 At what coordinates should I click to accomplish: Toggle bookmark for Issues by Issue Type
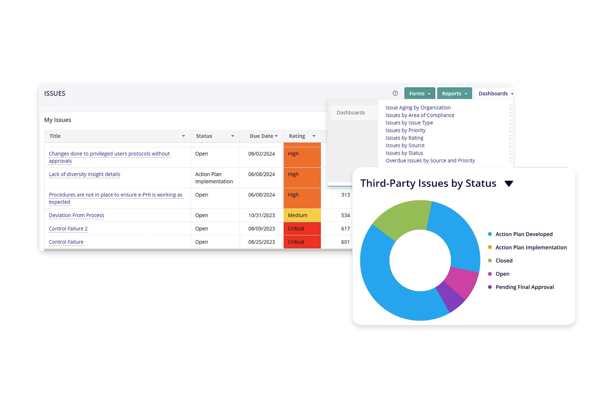pyautogui.click(x=511, y=122)
